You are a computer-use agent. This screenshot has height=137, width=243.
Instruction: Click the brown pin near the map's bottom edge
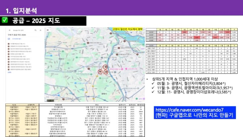click(x=63, y=99)
